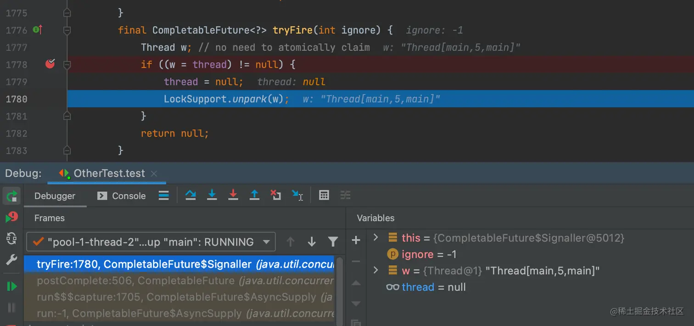Click the Frames filter funnel icon
Screen dimensions: 694x326
pyautogui.click(x=333, y=242)
